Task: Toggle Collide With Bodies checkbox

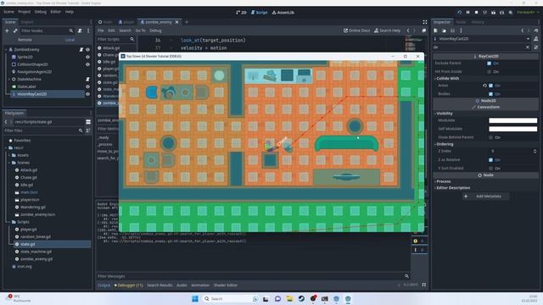Action: click(490, 94)
